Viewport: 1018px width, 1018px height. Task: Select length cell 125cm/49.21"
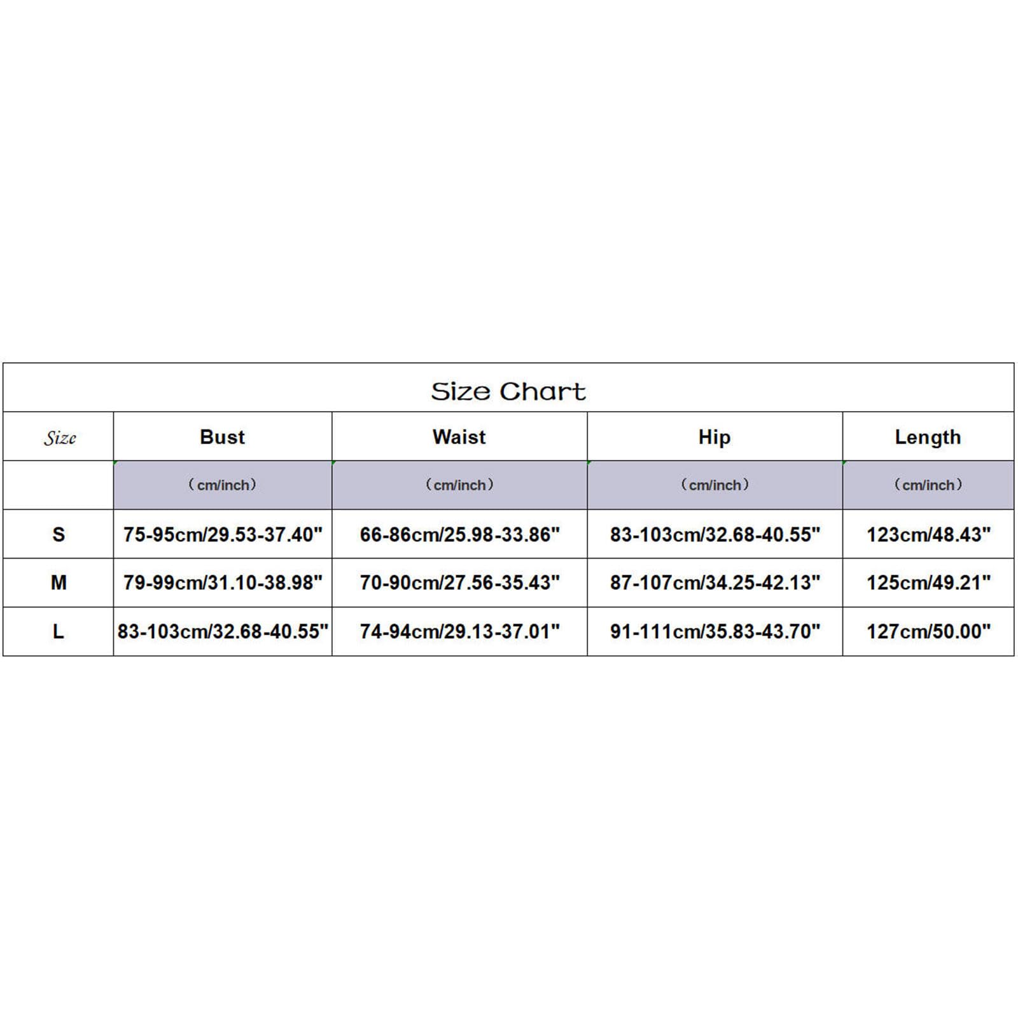click(928, 582)
